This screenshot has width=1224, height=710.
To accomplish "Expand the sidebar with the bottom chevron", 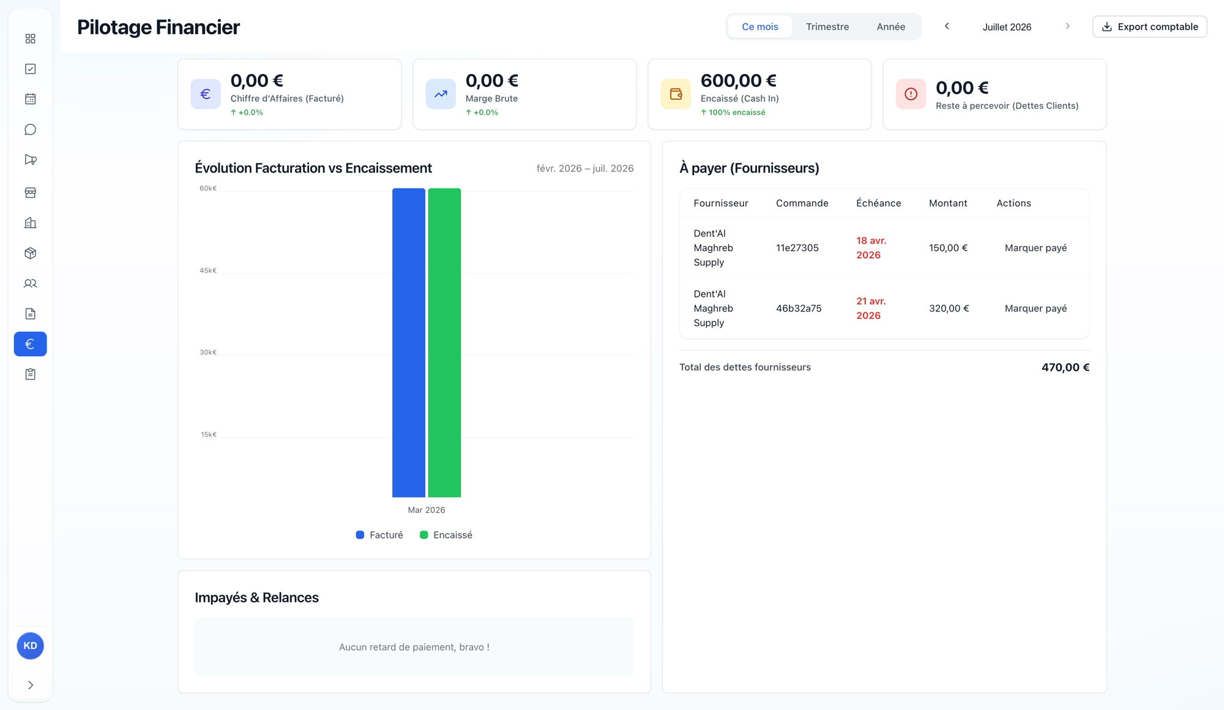I will 30,685.
